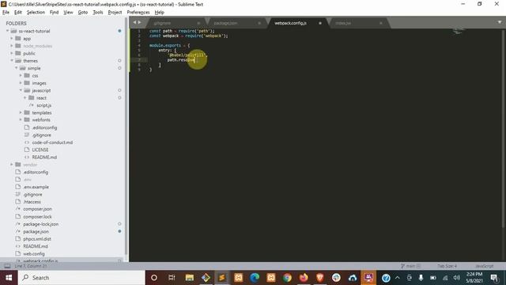Click the main git branch indicator
The width and height of the screenshot is (506, 285).
(410, 266)
